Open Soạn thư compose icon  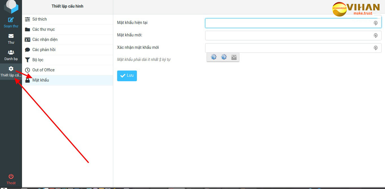[x=11, y=20]
